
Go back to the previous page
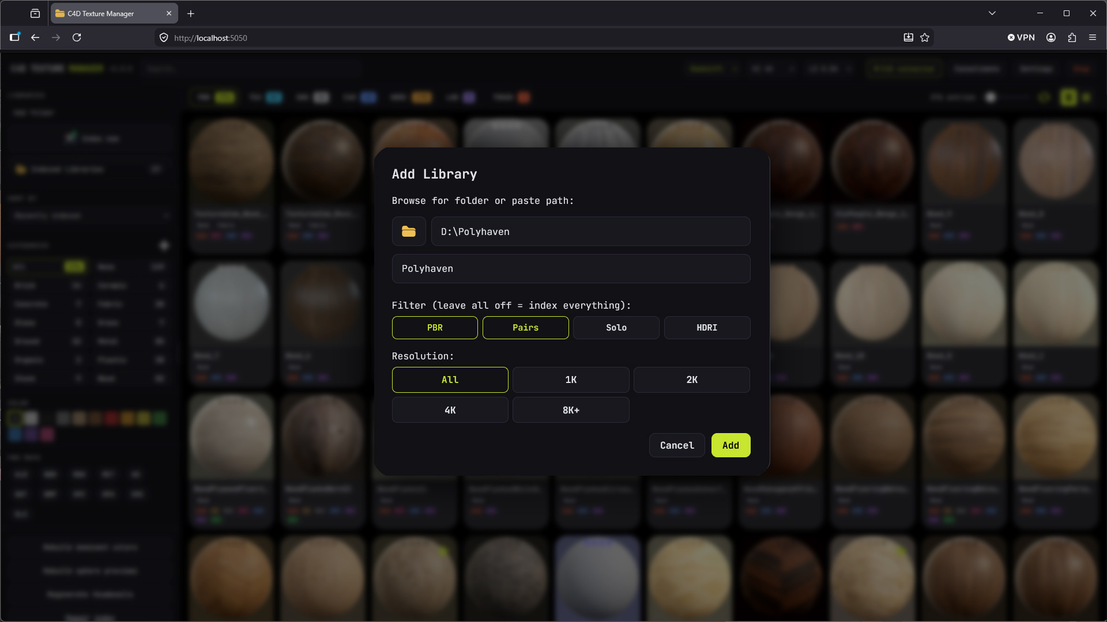(35, 37)
